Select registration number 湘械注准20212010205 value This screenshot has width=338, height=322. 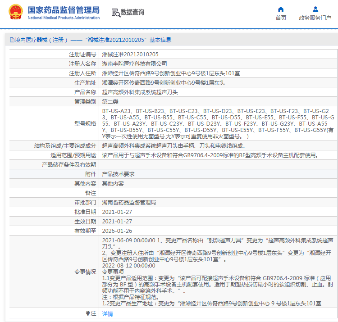tap(130, 54)
